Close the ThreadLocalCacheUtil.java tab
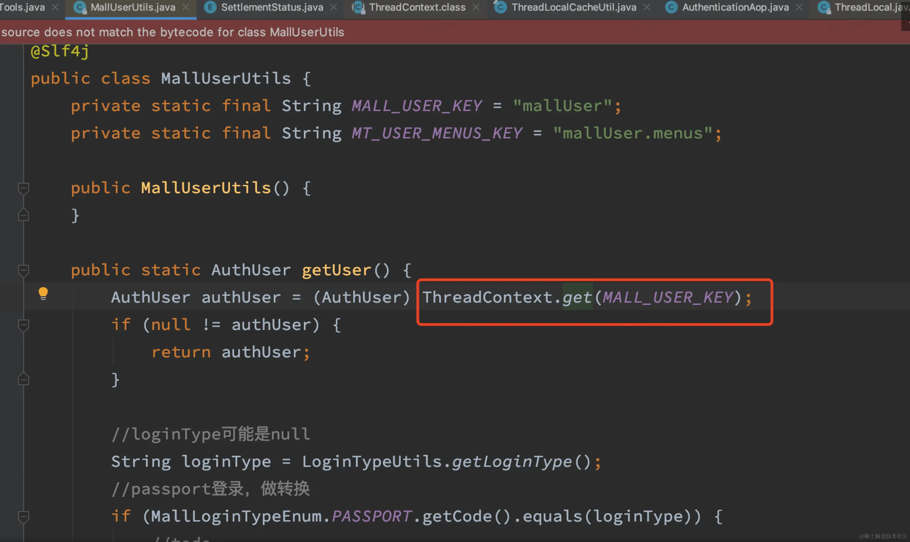 (646, 7)
